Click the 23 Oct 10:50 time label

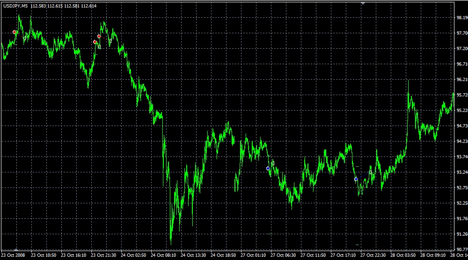[x=44, y=256]
